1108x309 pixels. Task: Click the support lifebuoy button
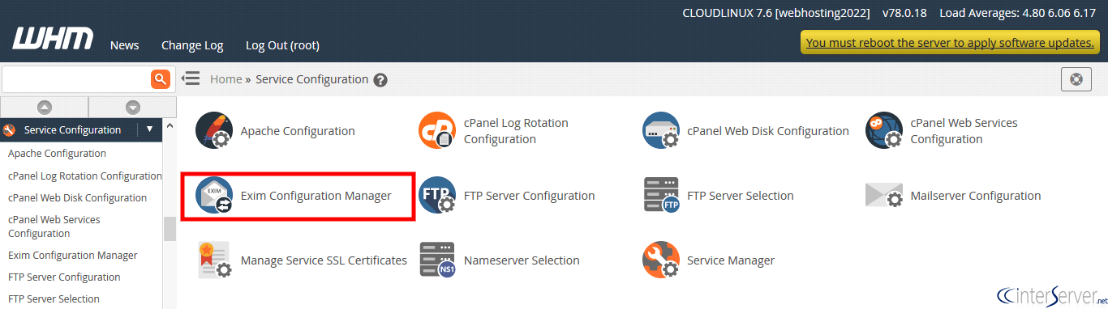point(1076,79)
